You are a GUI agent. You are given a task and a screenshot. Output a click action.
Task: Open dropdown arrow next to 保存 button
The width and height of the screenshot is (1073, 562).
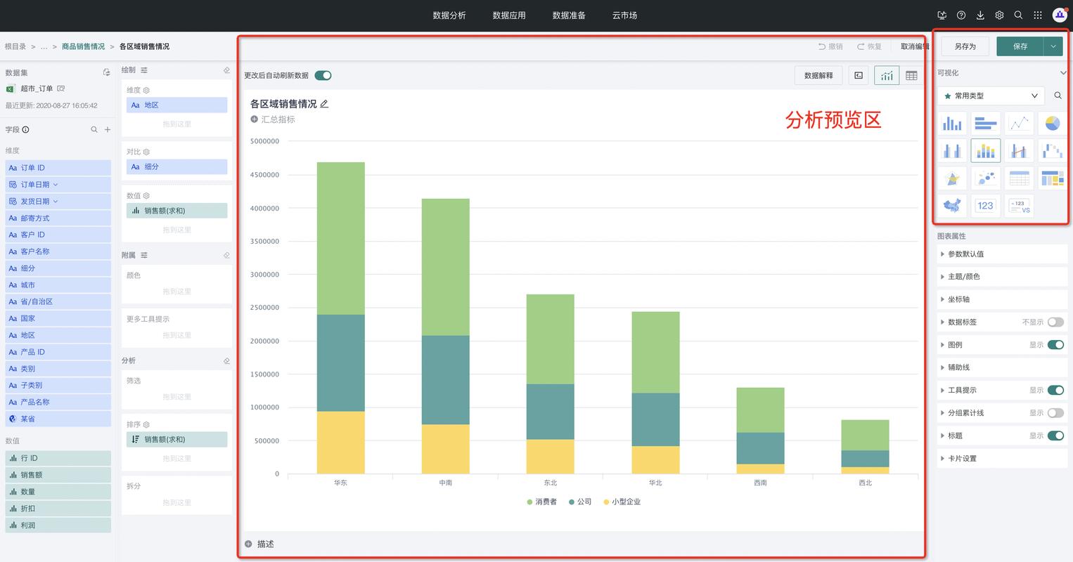click(1053, 46)
